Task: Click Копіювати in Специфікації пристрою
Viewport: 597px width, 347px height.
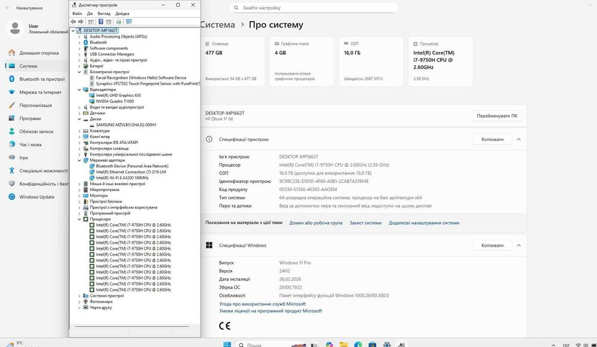Action: click(x=493, y=139)
